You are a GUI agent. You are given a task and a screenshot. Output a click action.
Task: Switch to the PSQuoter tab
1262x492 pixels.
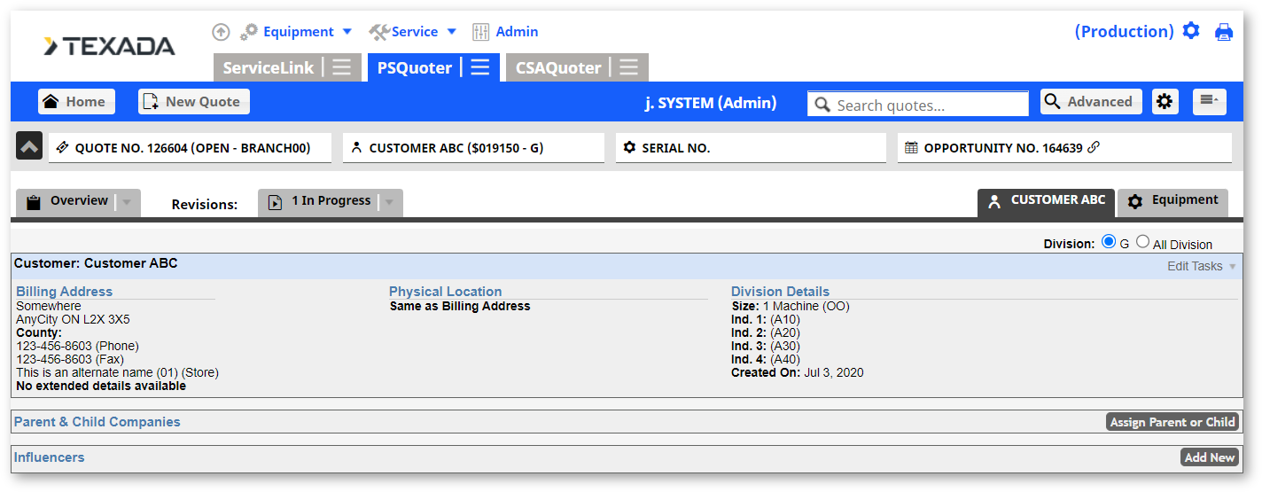415,67
